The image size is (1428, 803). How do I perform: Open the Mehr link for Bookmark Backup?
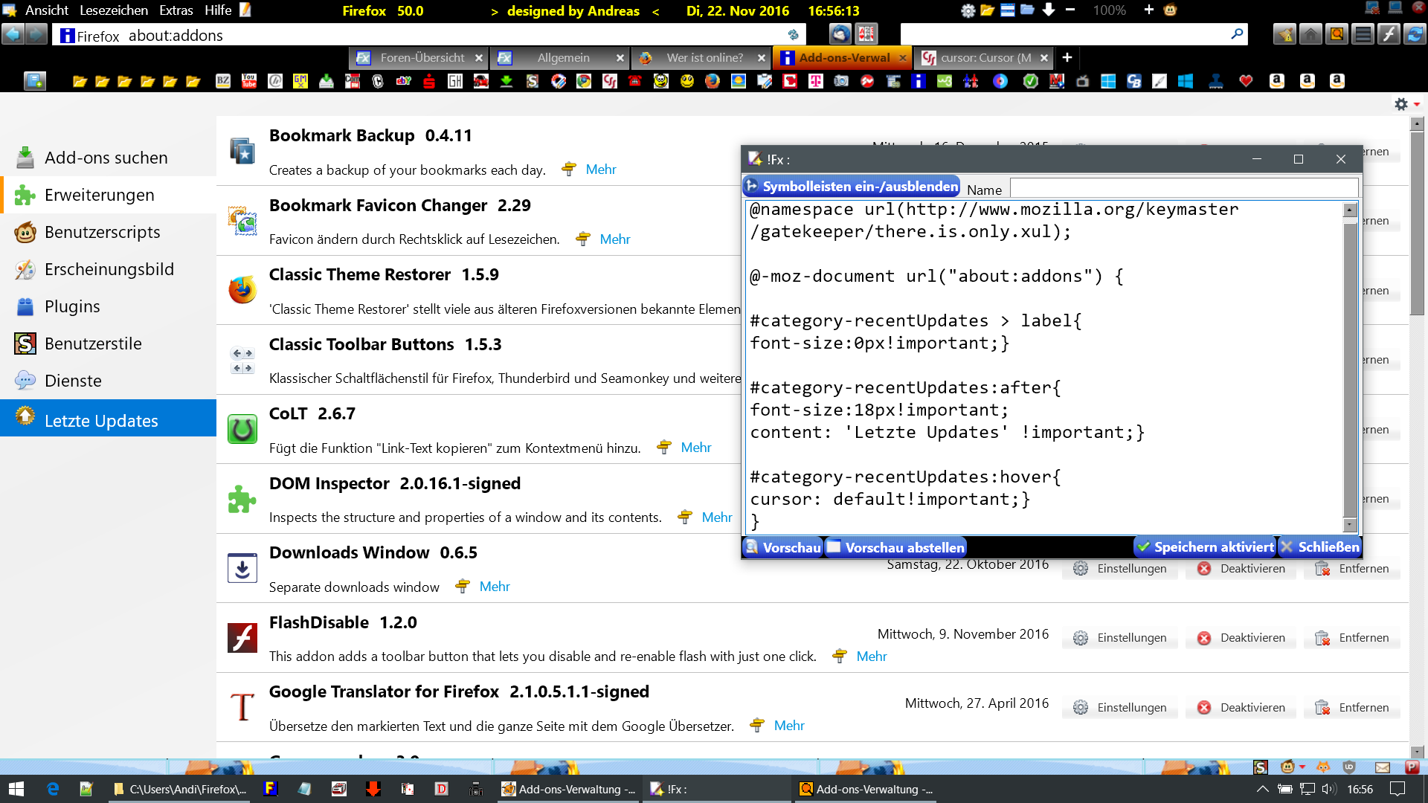[x=600, y=170]
